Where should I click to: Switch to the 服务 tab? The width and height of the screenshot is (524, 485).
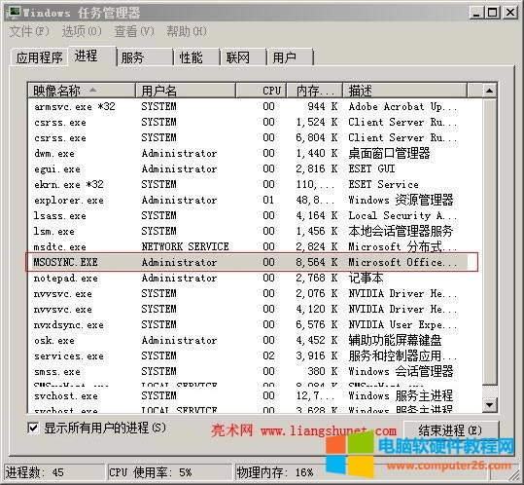pos(145,57)
